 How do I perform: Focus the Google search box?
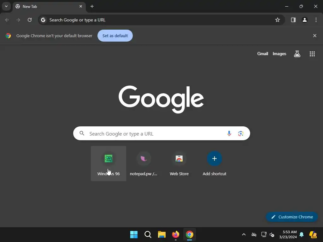point(161,134)
